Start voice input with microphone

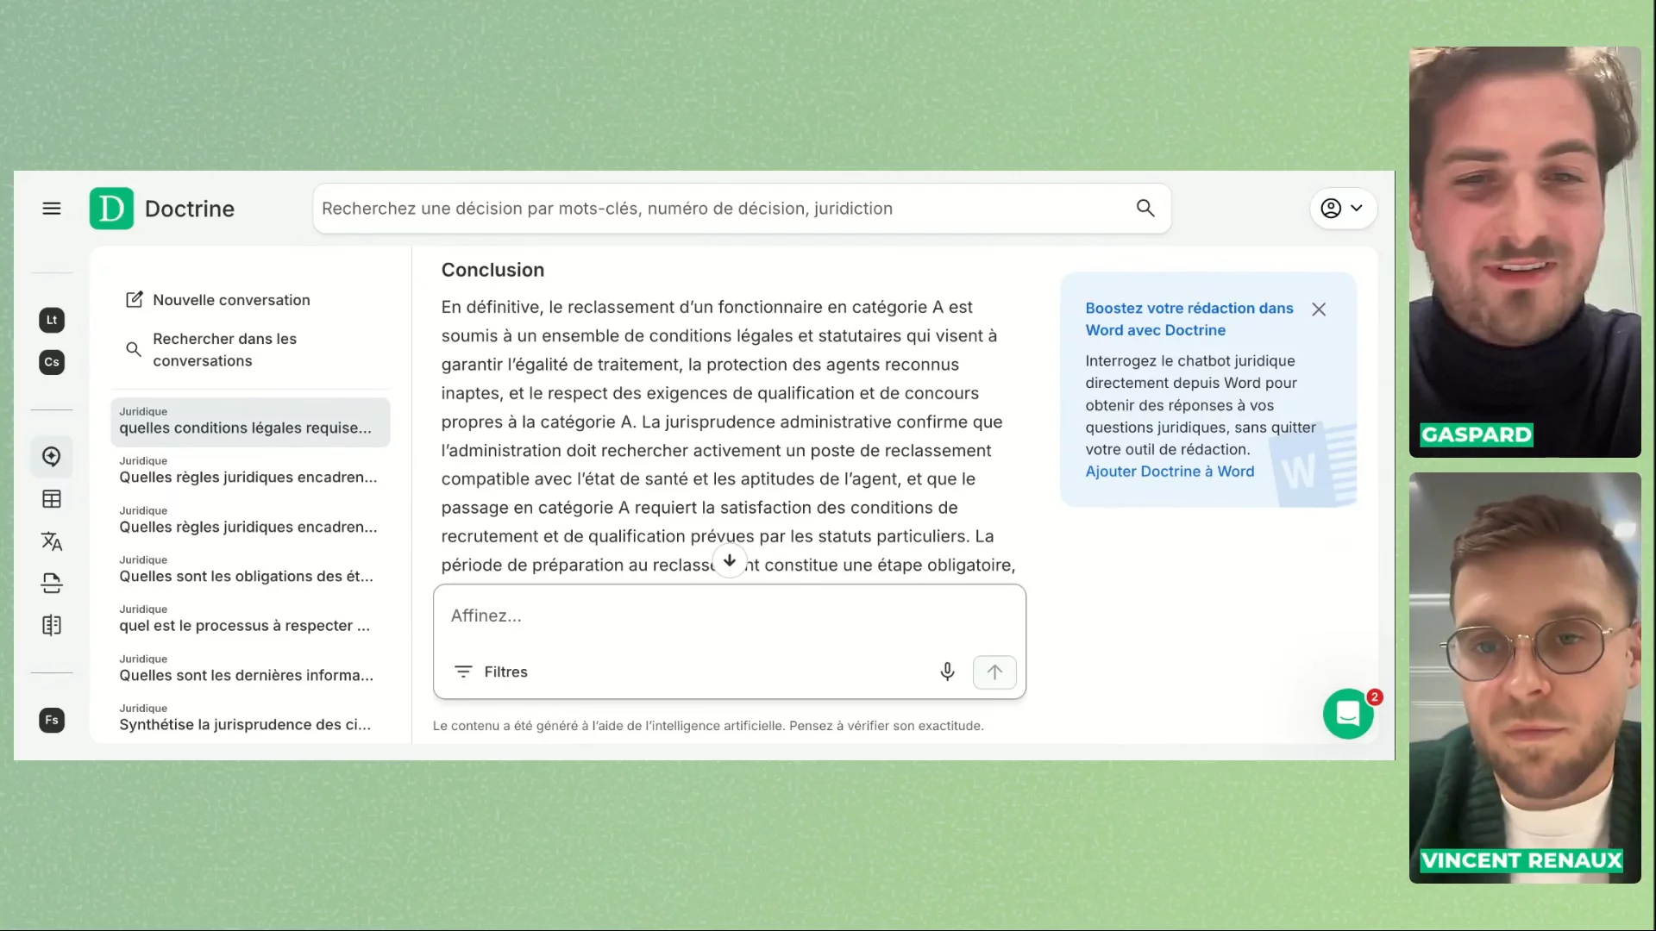[947, 672]
